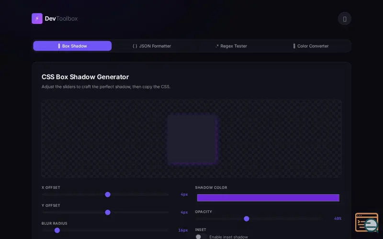Viewport: 383px width, 239px height.
Task: Enable the inset shadow toggle
Action: 201,237
